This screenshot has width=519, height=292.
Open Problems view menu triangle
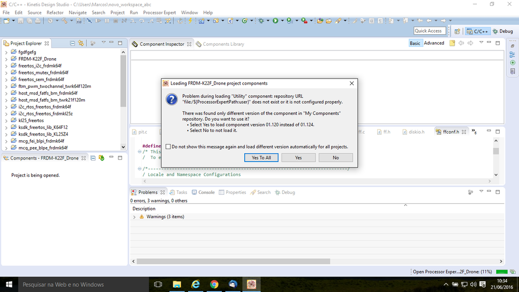point(481,191)
